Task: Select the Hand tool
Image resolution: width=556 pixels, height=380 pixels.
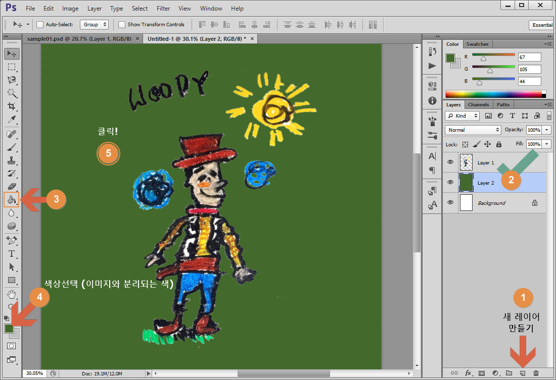Action: [12, 294]
